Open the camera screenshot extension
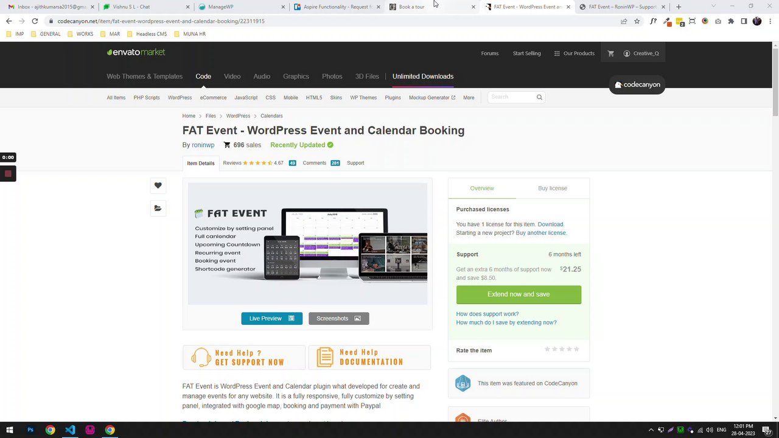Viewport: 779px width, 438px height. click(718, 21)
